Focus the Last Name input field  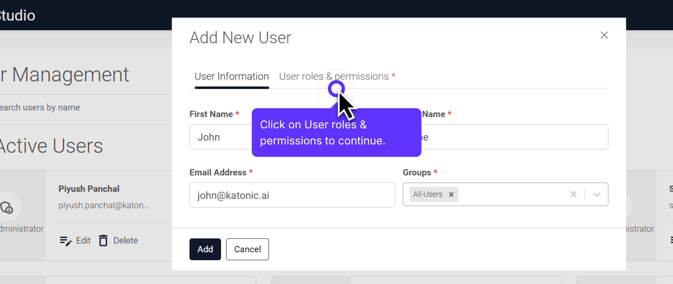point(515,137)
